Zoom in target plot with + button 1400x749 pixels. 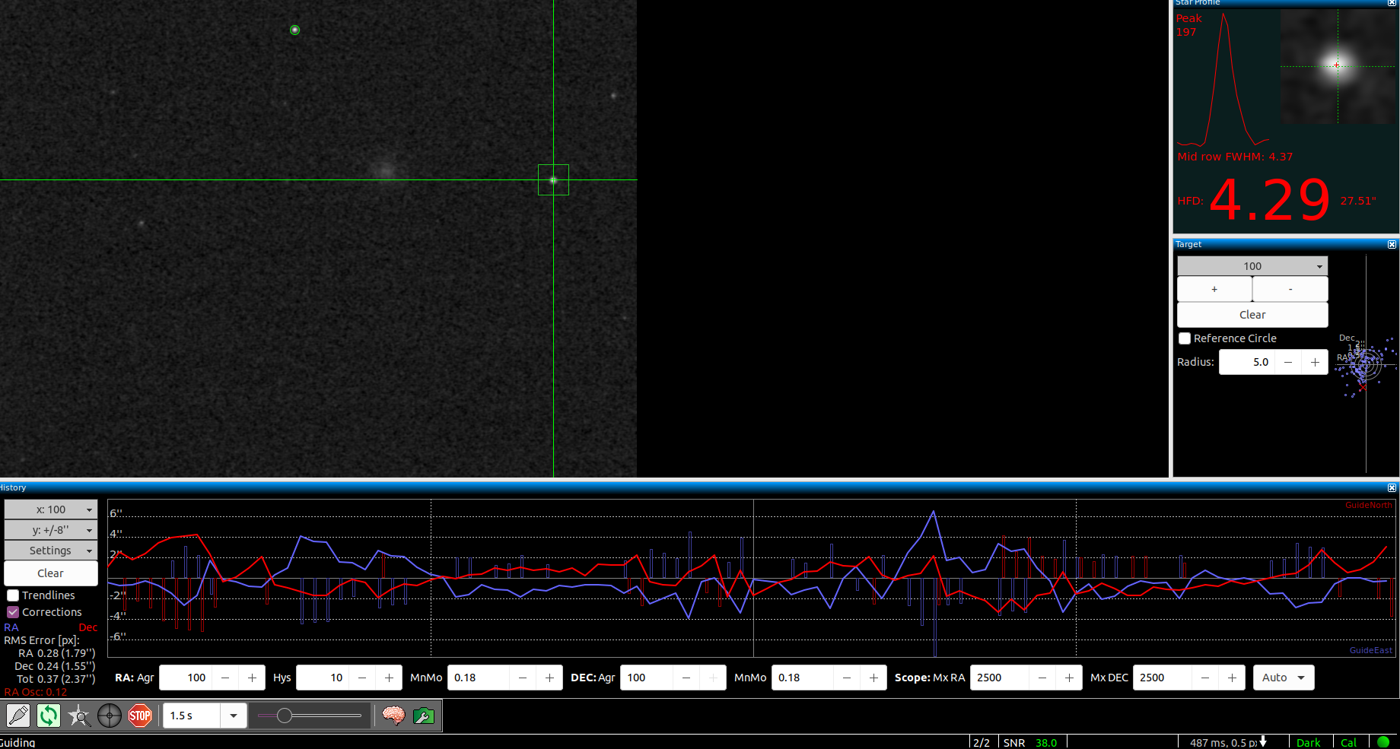[x=1214, y=289]
